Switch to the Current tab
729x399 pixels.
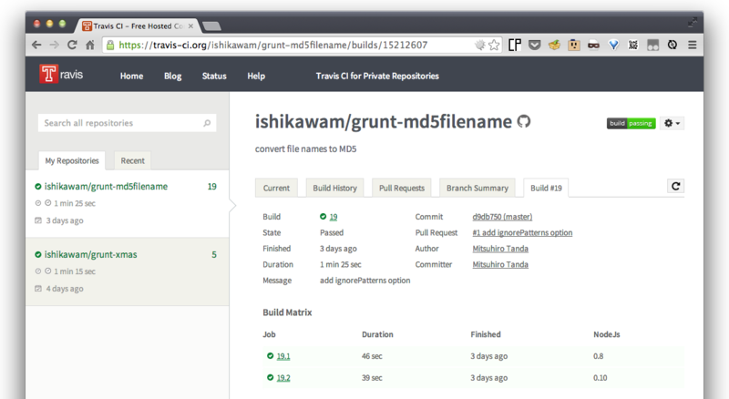click(276, 188)
